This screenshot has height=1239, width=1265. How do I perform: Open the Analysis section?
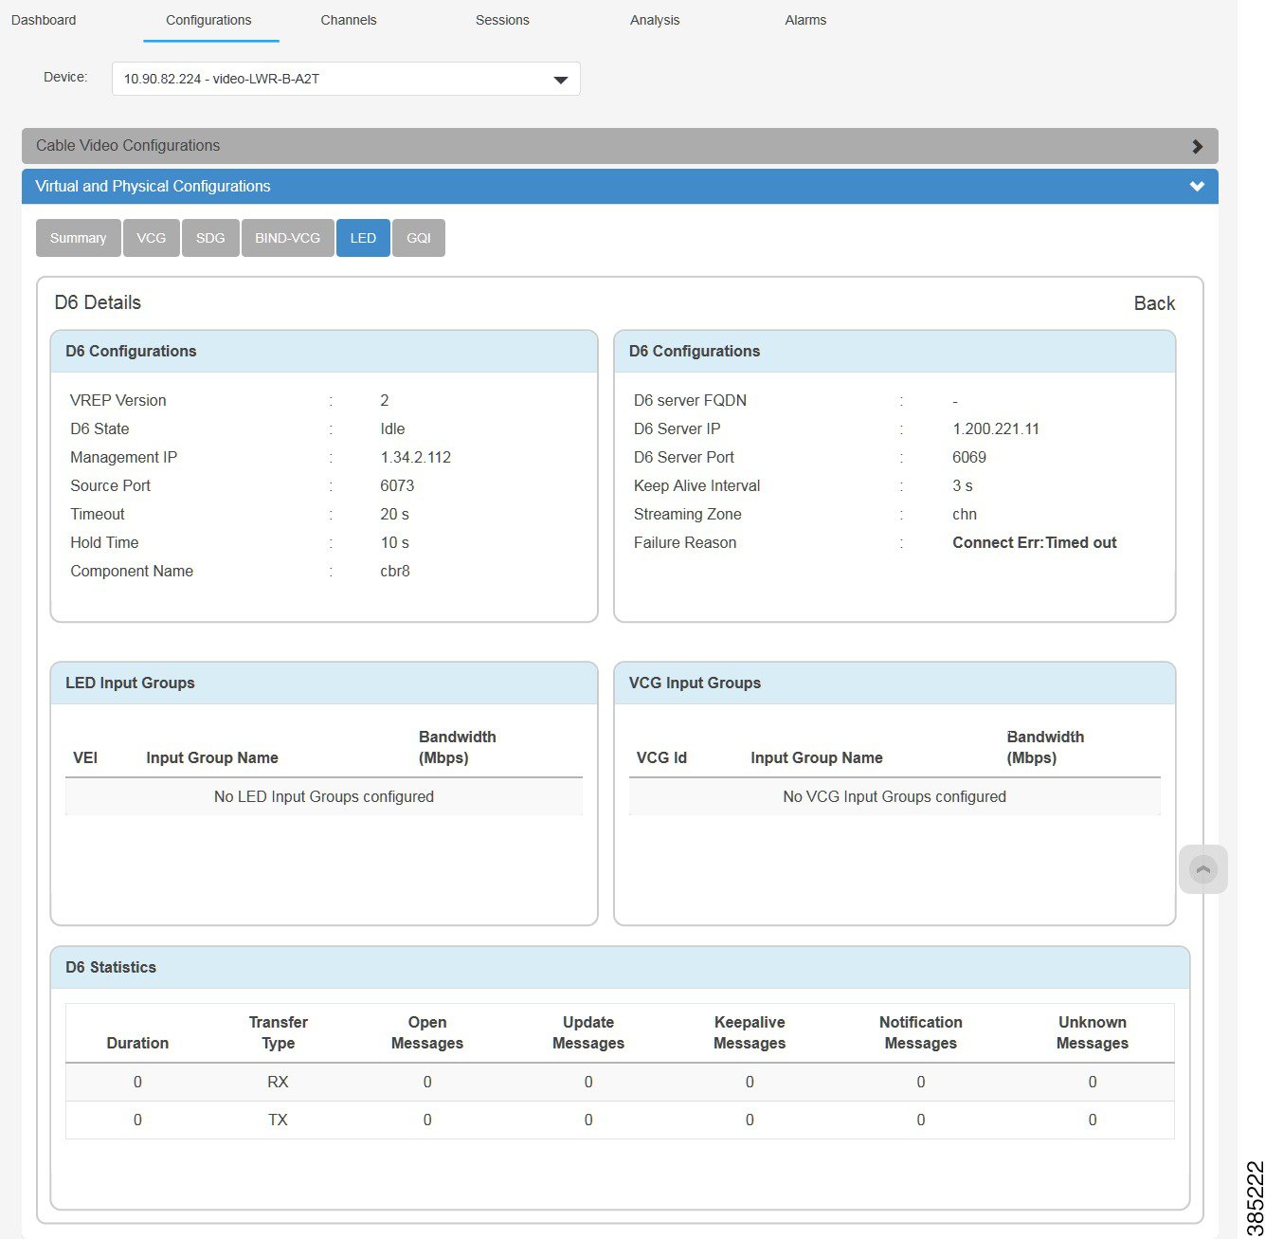click(x=655, y=19)
